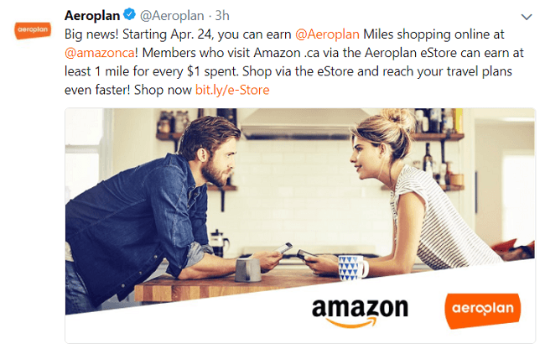Expand the tweet options chevron
545x349 pixels.
coord(527,17)
